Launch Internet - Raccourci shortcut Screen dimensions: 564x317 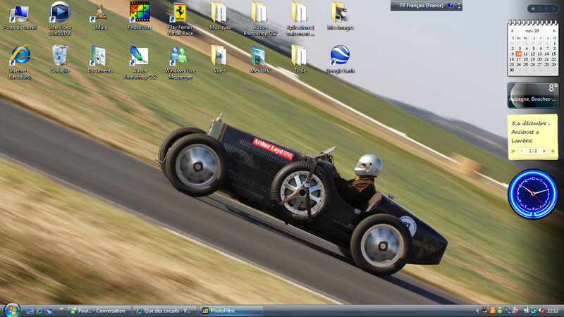[x=20, y=62]
